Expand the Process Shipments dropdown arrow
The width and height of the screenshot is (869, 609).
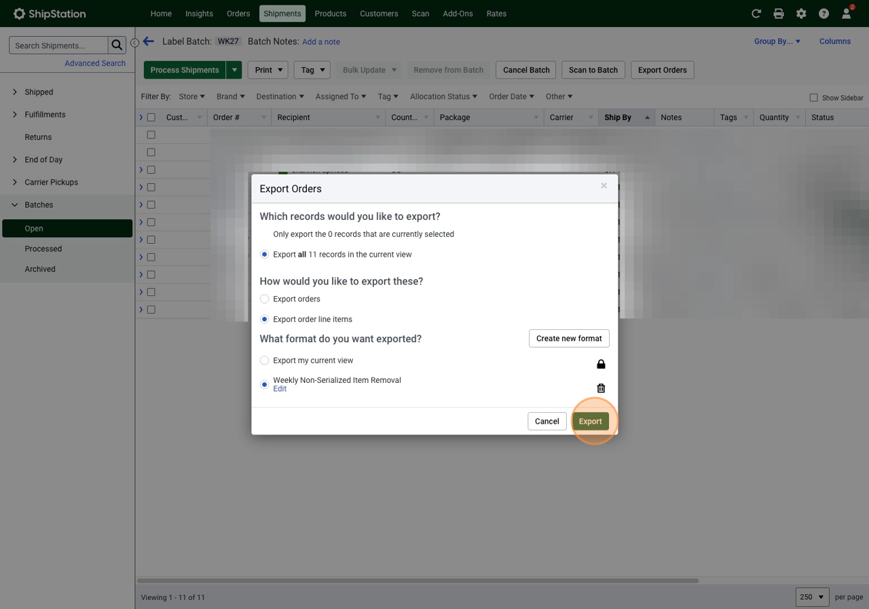pyautogui.click(x=234, y=70)
